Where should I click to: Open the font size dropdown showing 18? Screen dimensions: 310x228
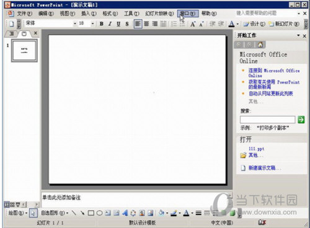[x=92, y=24]
